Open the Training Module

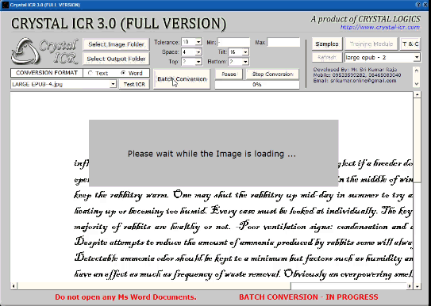tap(371, 44)
